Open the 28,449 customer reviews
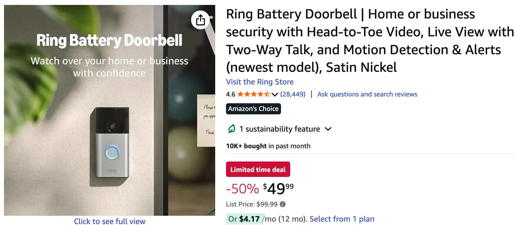 293,94
